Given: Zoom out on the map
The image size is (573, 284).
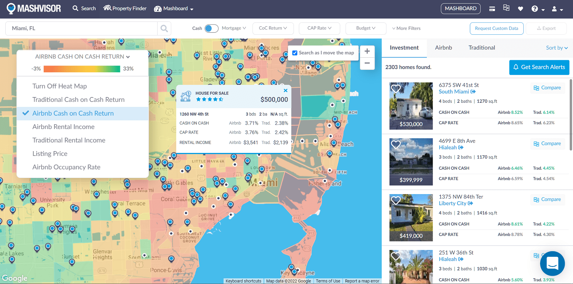Looking at the screenshot, I should (367, 63).
